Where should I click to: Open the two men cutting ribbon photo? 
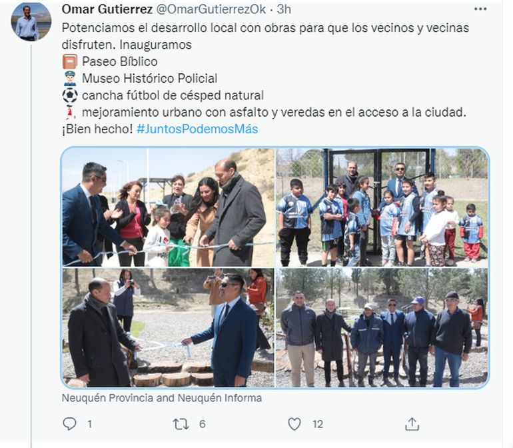pyautogui.click(x=168, y=328)
